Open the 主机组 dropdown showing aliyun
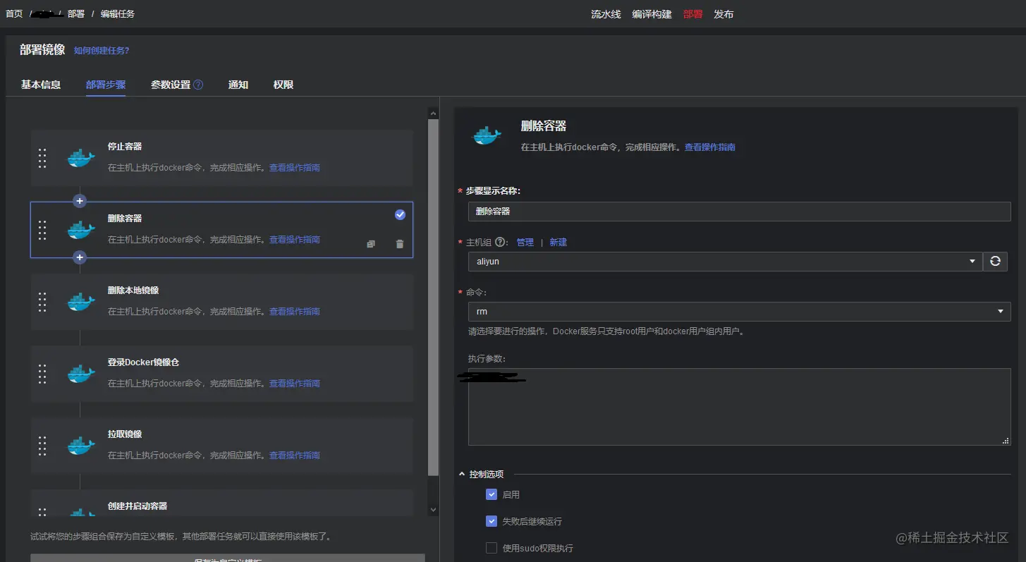Screen dimensions: 1026x562 (x=725, y=262)
